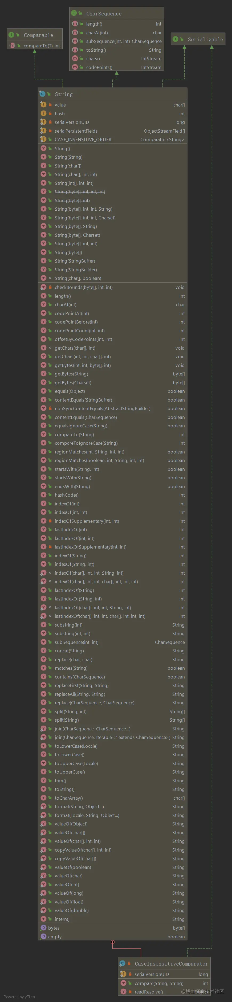The image size is (232, 1002).
Task: Click the field icon beside hash
Action: (43, 114)
